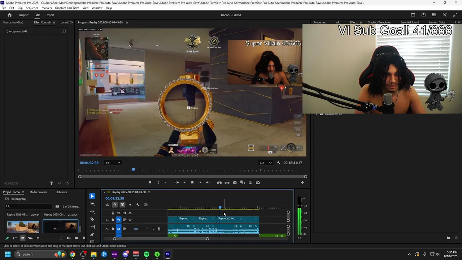Toggle insert sequences as nests
Image resolution: width=462 pixels, height=260 pixels.
point(107,205)
